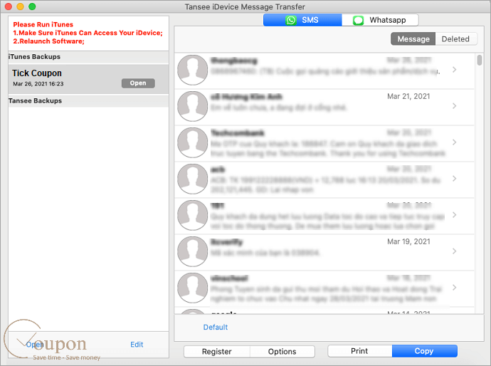Screen dimensions: 491x366
Task: Open the Mar 19, 2021 conversation row
Action: 324,252
